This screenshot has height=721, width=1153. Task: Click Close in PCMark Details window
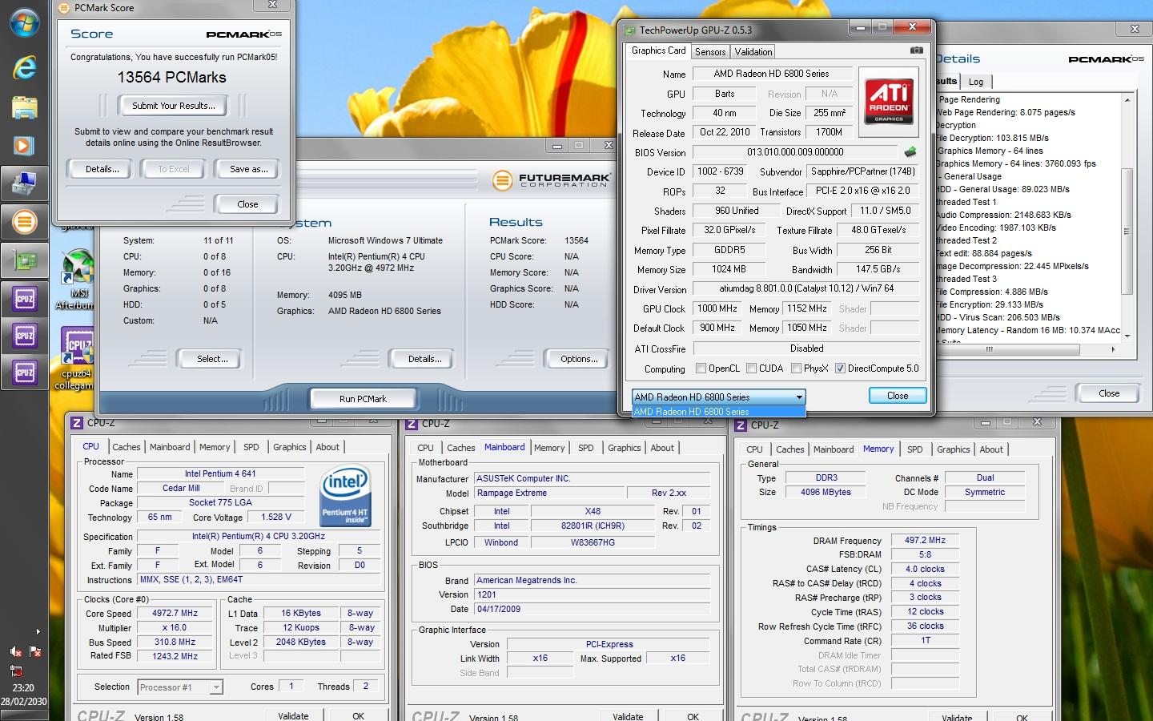pyautogui.click(x=1109, y=393)
